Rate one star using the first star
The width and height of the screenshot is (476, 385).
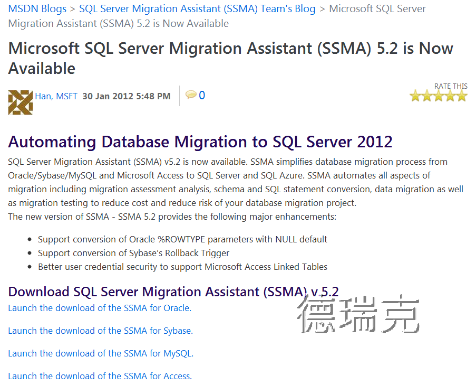coord(416,96)
